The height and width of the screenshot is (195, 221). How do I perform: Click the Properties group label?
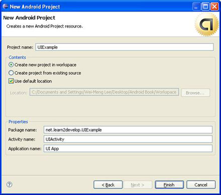point(18,122)
